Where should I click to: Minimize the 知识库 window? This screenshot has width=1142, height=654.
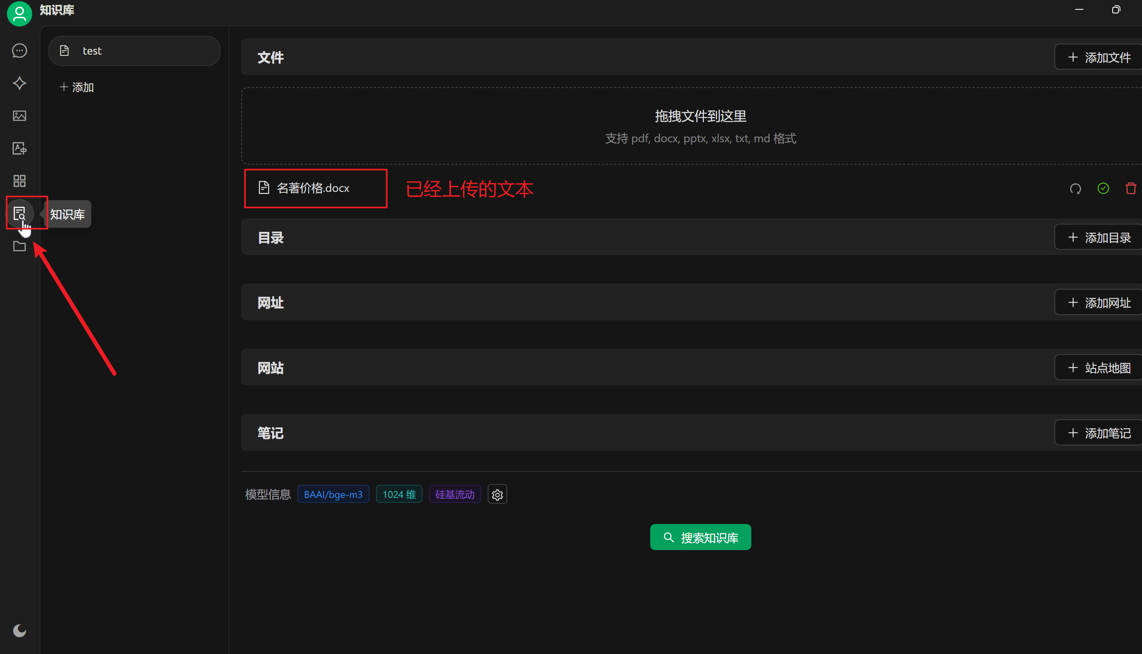click(x=1079, y=9)
